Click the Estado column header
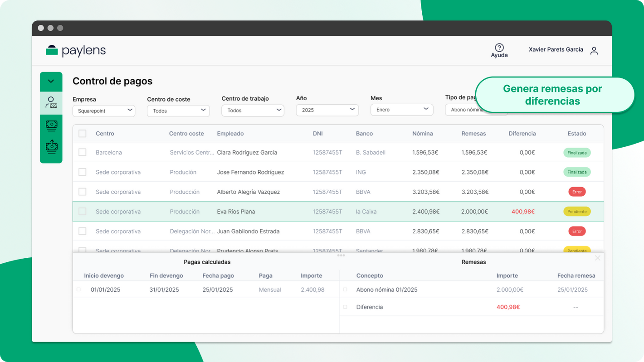Viewport: 644px width, 362px height. pos(576,134)
